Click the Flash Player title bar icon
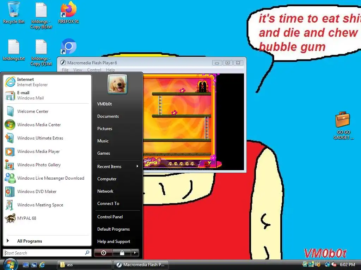This screenshot has height=270, width=361. 63,63
